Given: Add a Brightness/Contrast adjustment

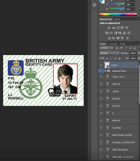Looking at the screenshot, I should click(x=109, y=28).
